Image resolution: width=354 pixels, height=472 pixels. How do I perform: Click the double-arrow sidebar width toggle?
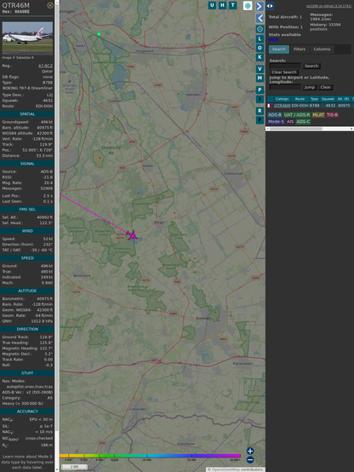pyautogui.click(x=270, y=6)
